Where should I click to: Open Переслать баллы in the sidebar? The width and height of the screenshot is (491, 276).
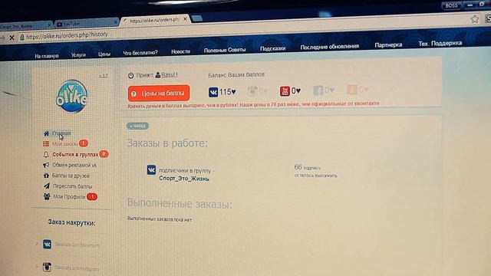click(x=73, y=186)
